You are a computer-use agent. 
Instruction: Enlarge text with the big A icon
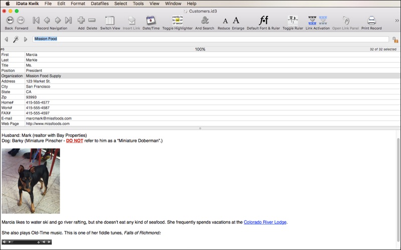[x=236, y=20]
